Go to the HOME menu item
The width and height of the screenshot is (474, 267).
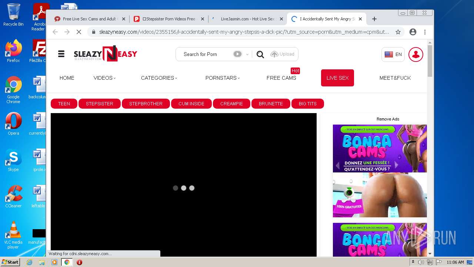(x=67, y=78)
